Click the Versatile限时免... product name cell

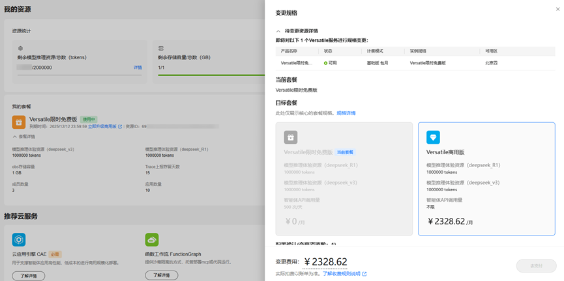[x=297, y=63]
